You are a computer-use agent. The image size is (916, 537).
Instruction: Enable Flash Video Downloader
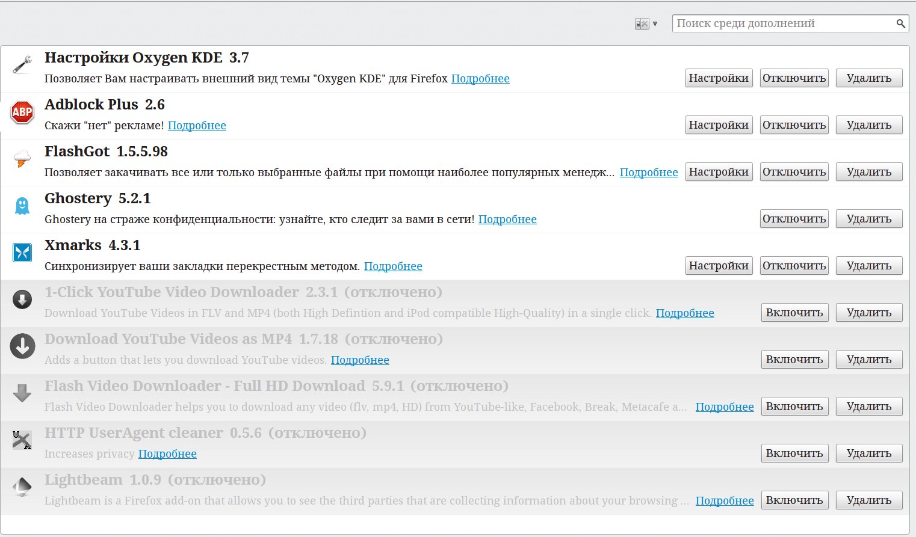(x=794, y=407)
